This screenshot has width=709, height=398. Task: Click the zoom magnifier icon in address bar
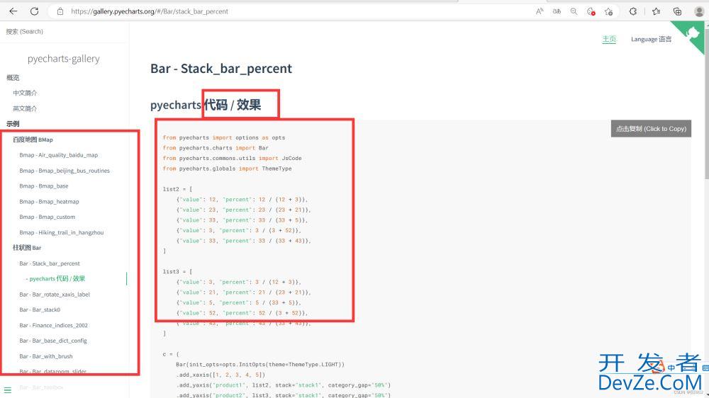pyautogui.click(x=574, y=11)
